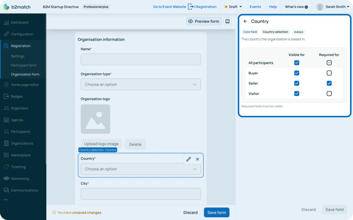Uncheck Visible for Seller
Image resolution: width=353 pixels, height=220 pixels.
click(297, 83)
